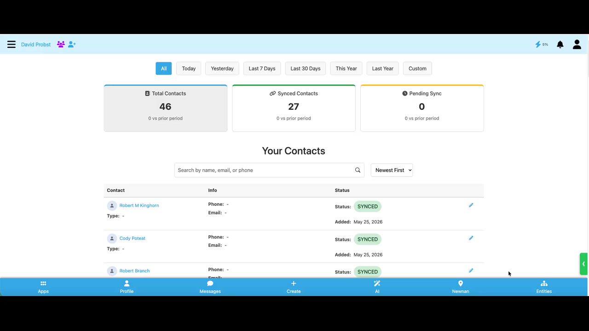Image resolution: width=589 pixels, height=331 pixels.
Task: Open Robert M Kinghorn contact link
Action: (139, 205)
